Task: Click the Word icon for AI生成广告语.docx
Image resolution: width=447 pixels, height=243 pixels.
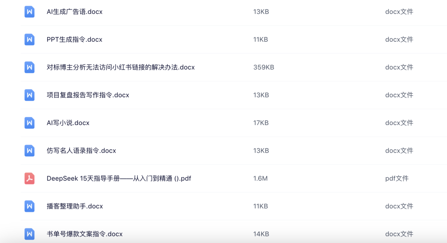Action: [29, 12]
